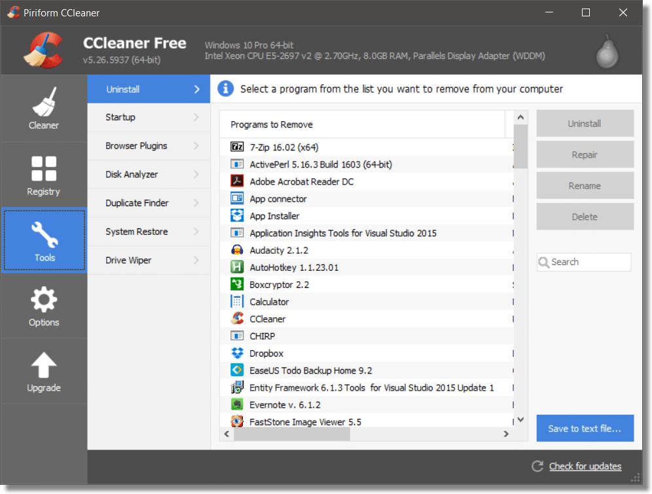Click the CCleaner icon in program list

(237, 318)
